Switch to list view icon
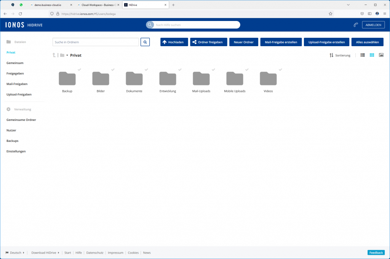390x259 pixels. (x=363, y=55)
